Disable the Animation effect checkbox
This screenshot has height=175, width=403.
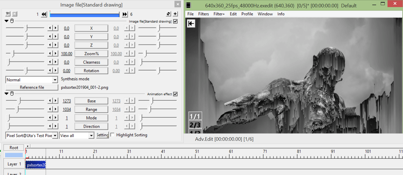coord(175,94)
